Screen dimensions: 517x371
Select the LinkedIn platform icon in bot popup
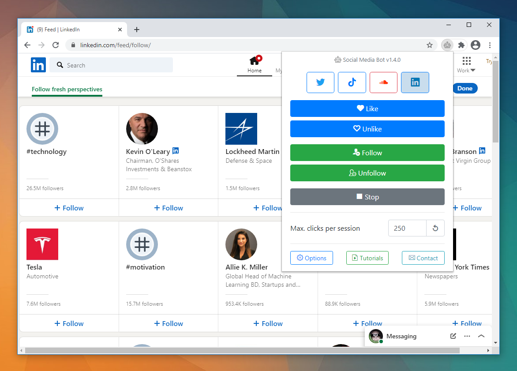coord(415,82)
